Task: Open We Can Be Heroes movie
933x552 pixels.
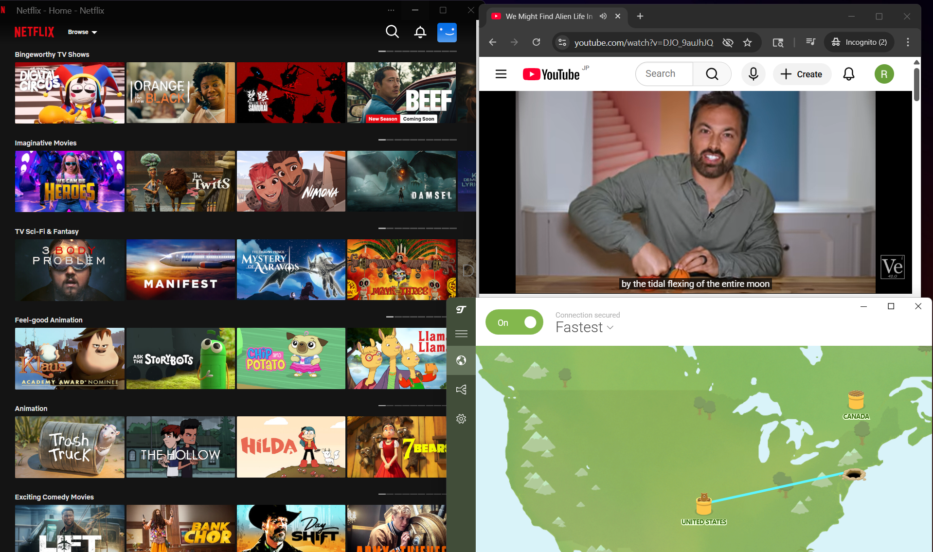Action: click(70, 181)
